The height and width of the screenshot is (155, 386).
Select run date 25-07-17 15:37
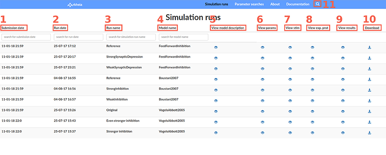65,131
